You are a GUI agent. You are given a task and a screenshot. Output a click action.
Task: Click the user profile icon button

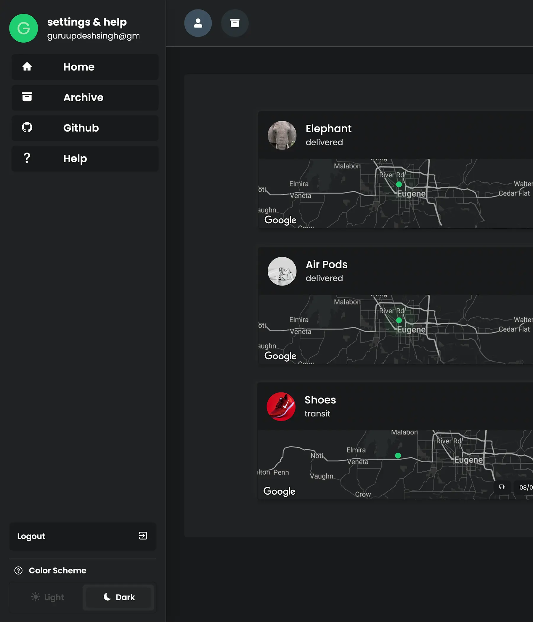(198, 23)
